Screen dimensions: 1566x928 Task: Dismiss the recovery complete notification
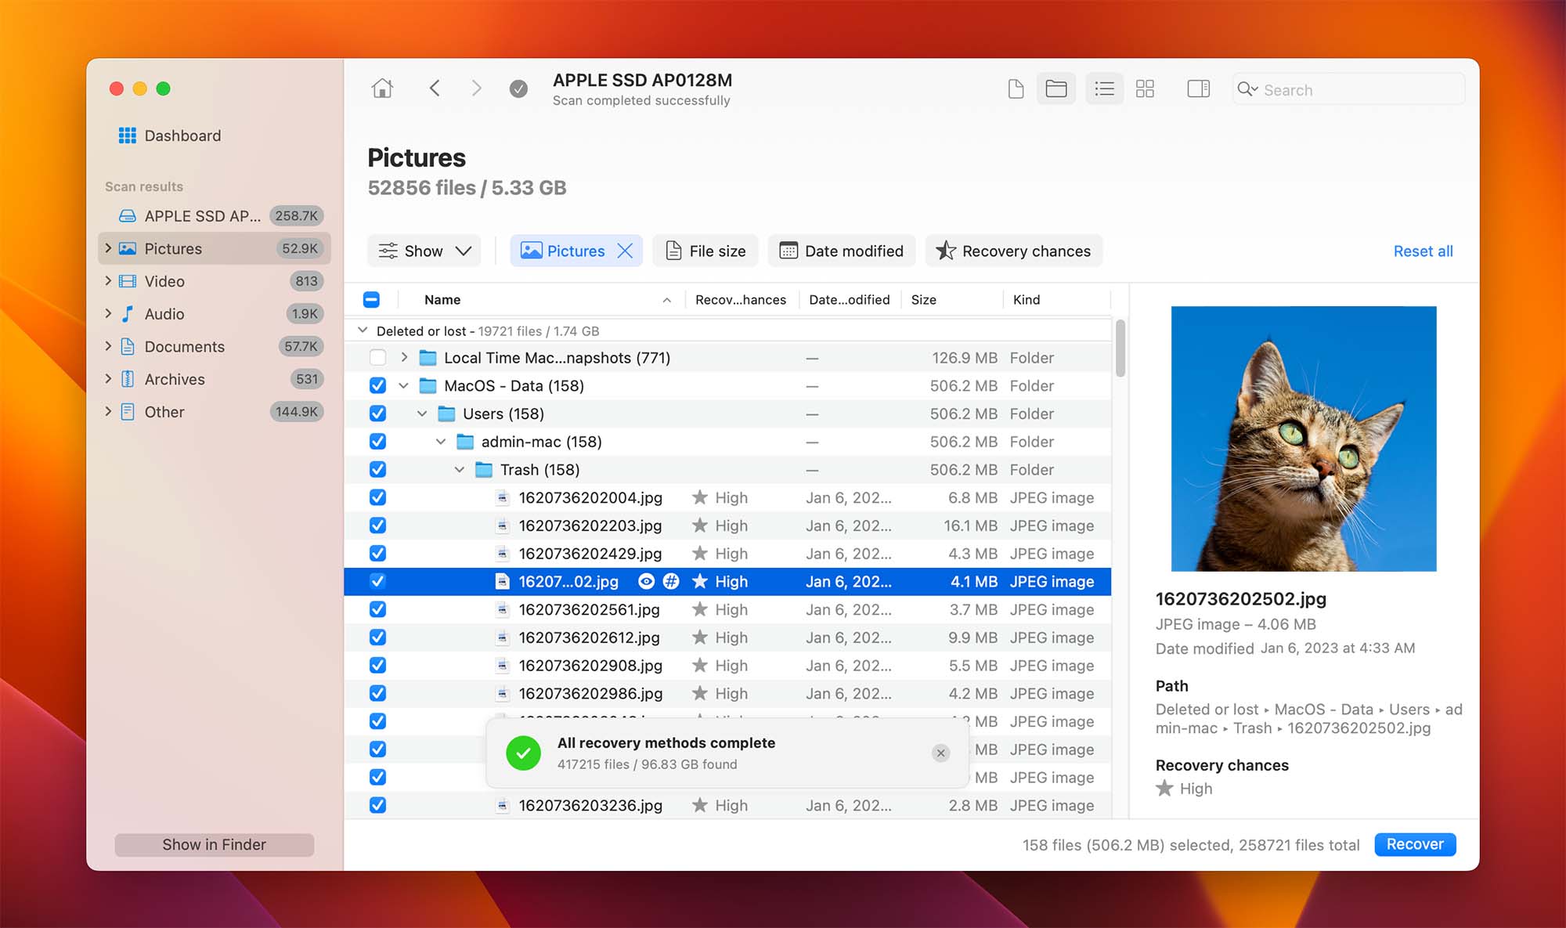click(x=940, y=753)
